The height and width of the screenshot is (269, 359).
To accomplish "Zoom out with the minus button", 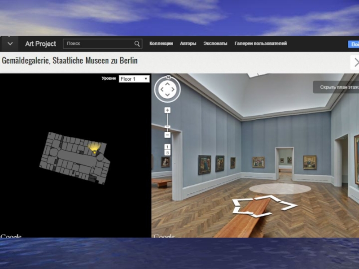I will pyautogui.click(x=167, y=135).
